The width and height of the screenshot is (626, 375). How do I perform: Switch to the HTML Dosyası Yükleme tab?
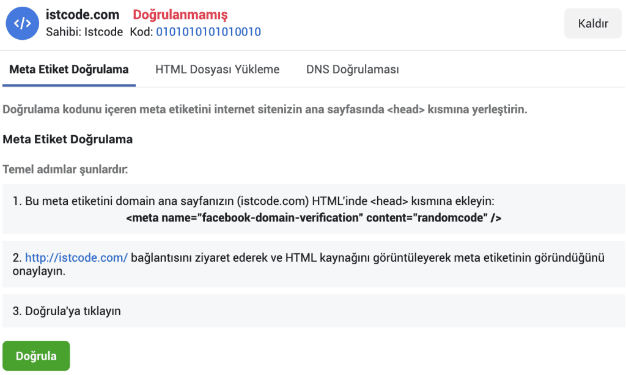point(217,69)
